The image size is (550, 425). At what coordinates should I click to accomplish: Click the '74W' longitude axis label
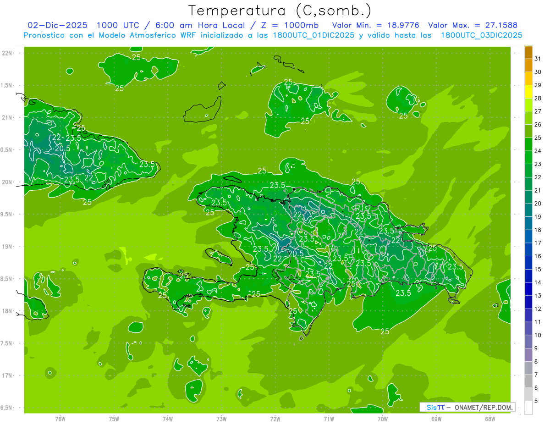coord(168,419)
